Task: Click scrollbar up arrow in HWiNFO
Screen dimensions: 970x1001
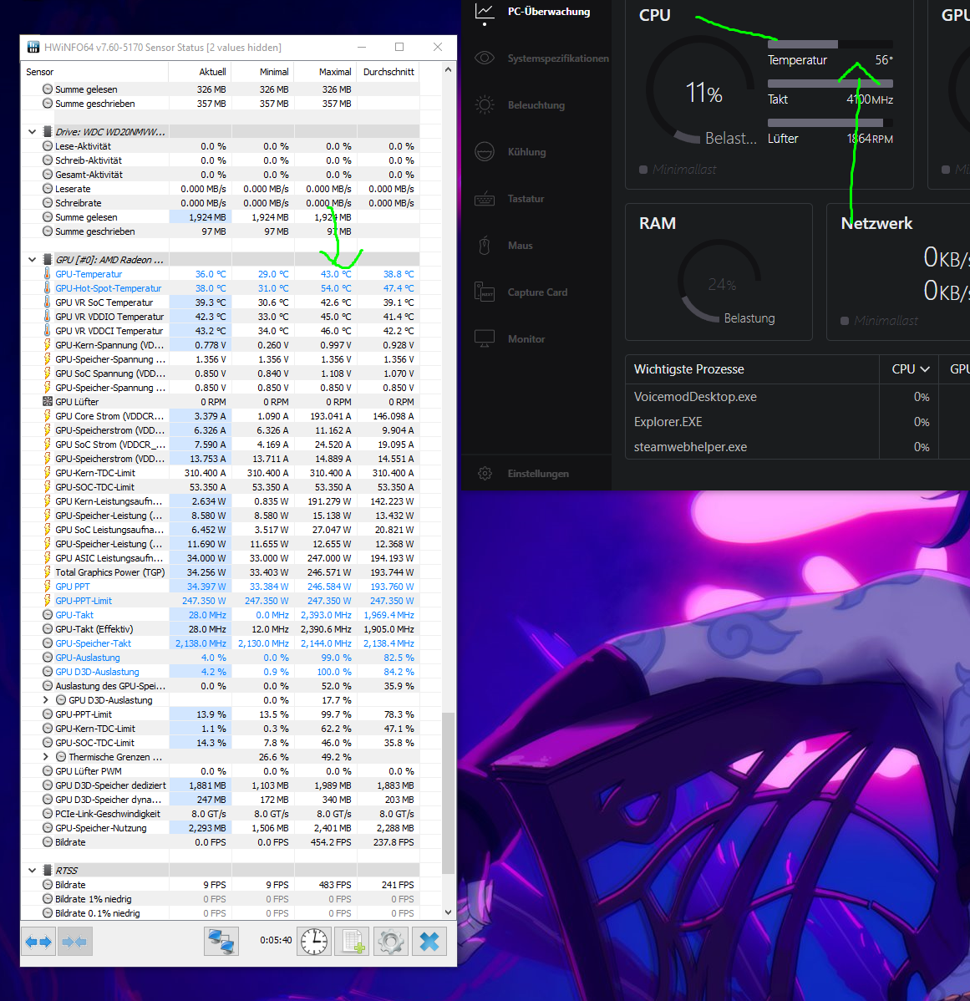Action: [x=448, y=69]
